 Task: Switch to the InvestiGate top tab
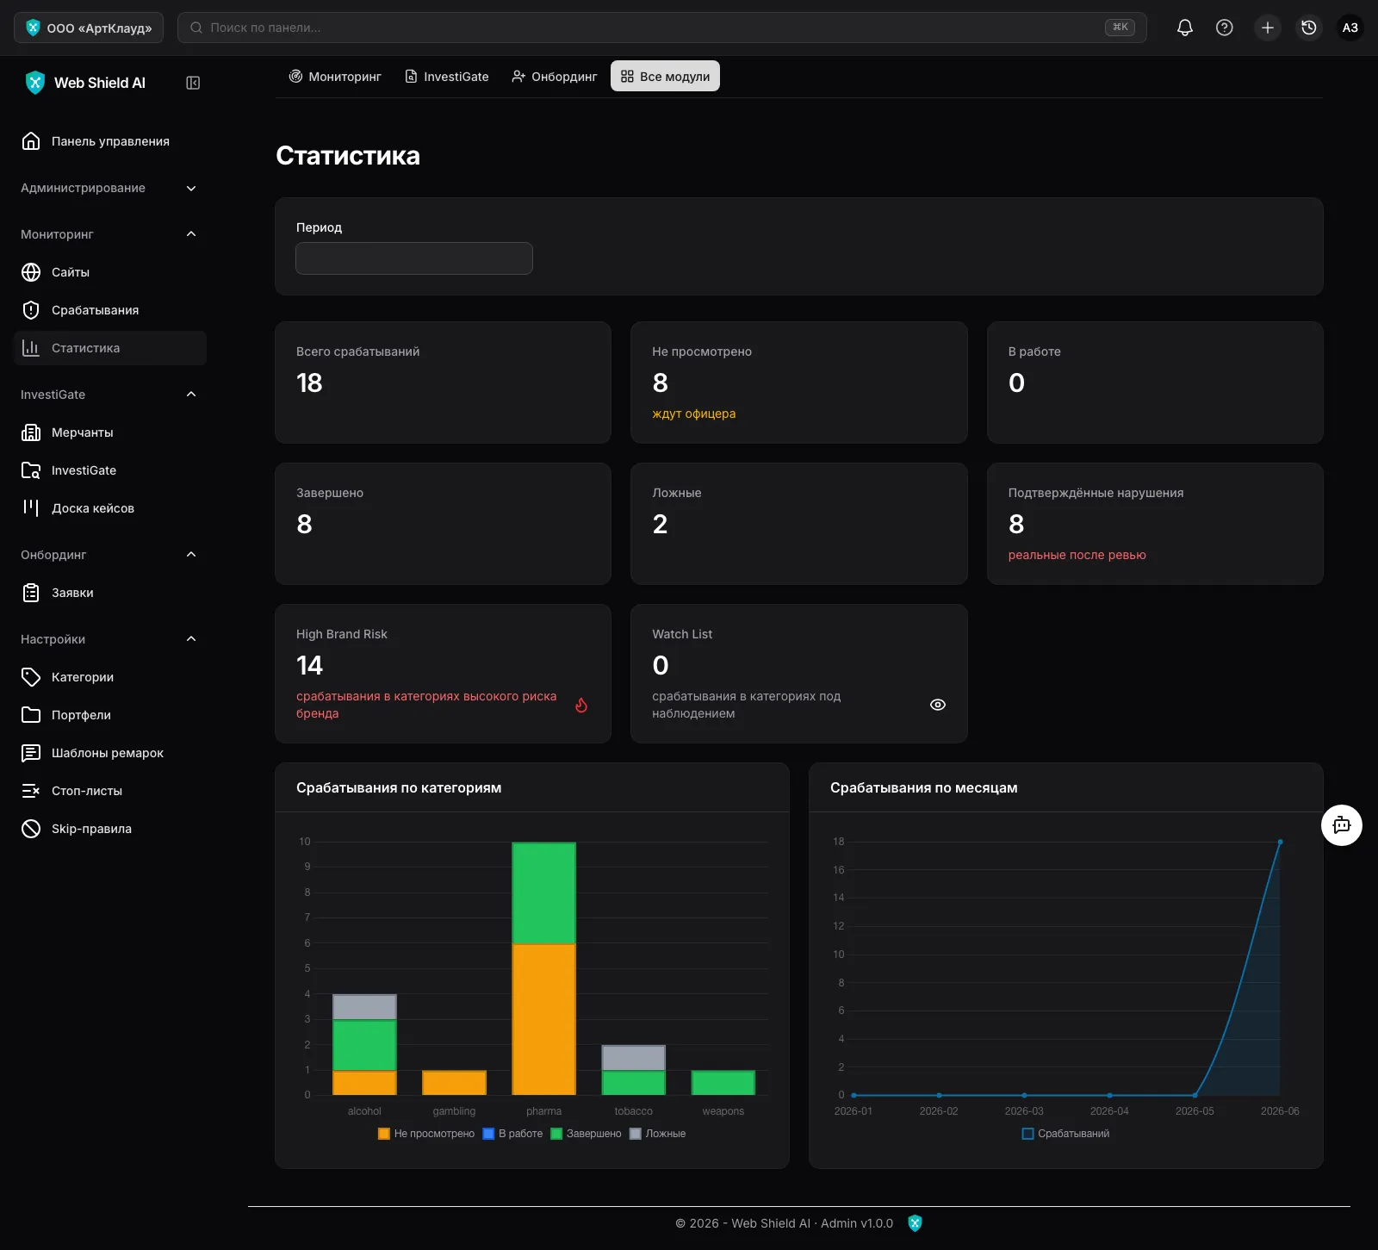click(447, 77)
